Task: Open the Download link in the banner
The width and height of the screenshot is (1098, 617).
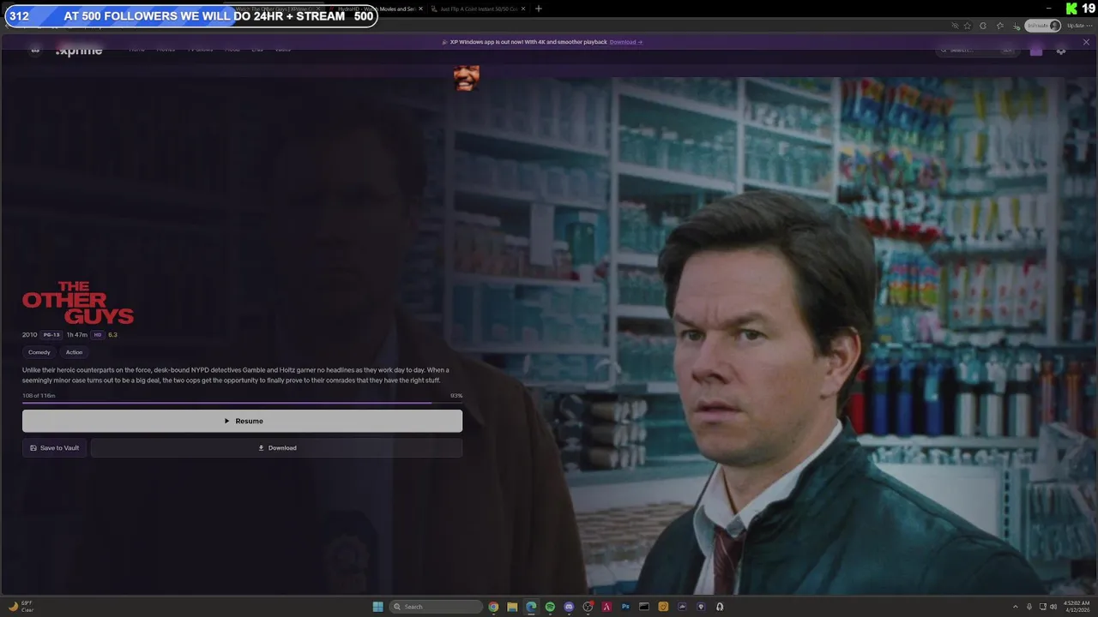Action: click(625, 42)
